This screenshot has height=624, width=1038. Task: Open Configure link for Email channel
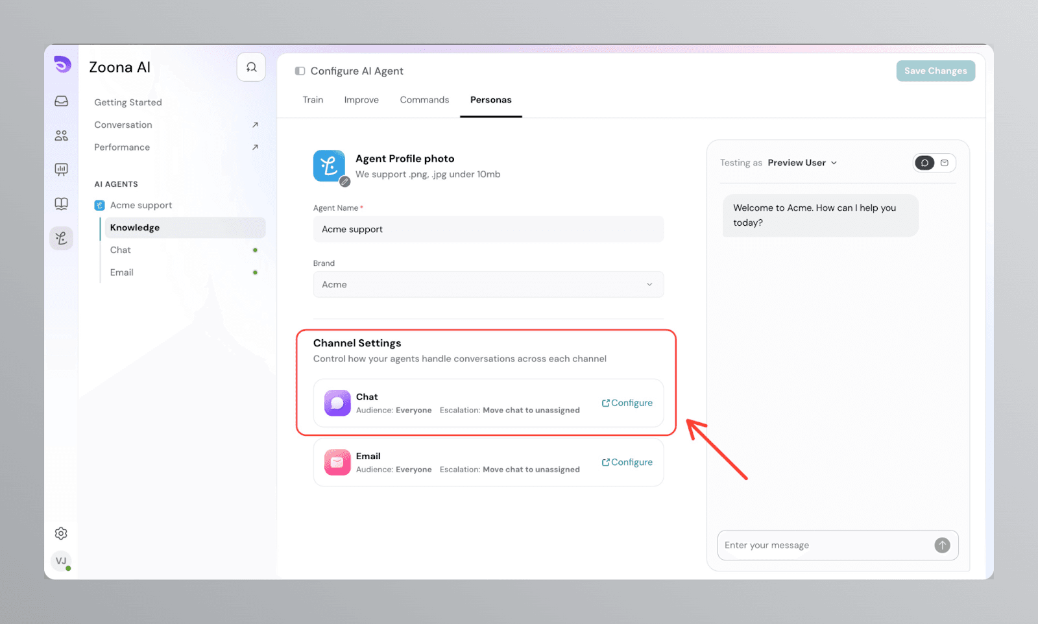pos(627,462)
